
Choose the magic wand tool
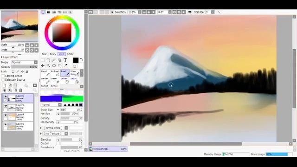click(54, 60)
